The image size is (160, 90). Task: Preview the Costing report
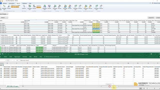point(59,7)
